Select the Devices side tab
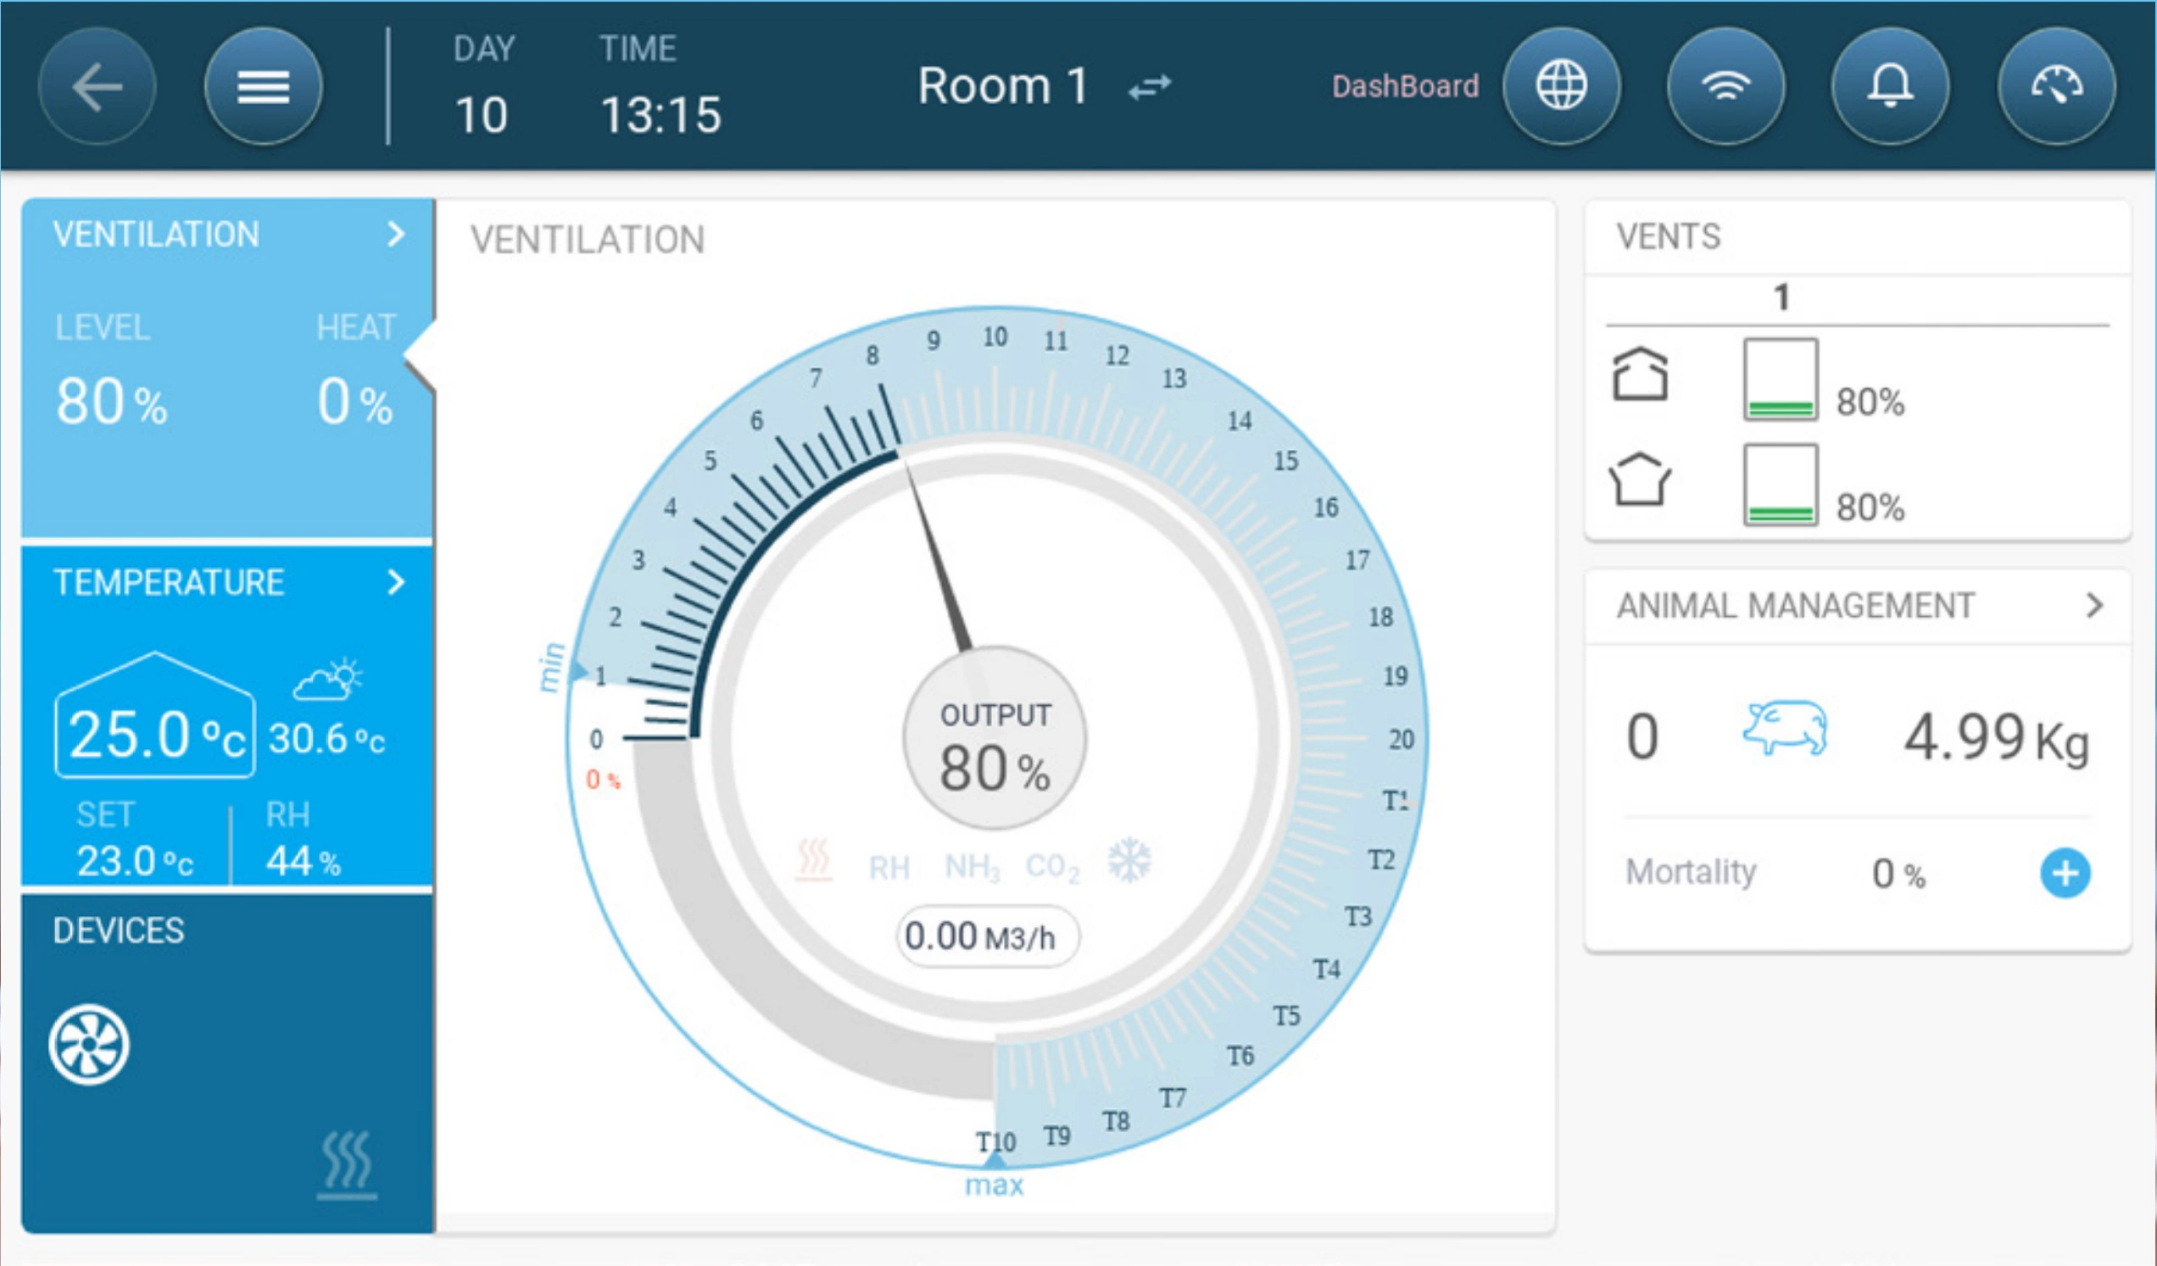 (227, 1063)
